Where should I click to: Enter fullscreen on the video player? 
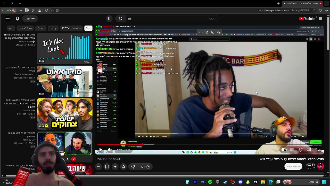pos(317,150)
